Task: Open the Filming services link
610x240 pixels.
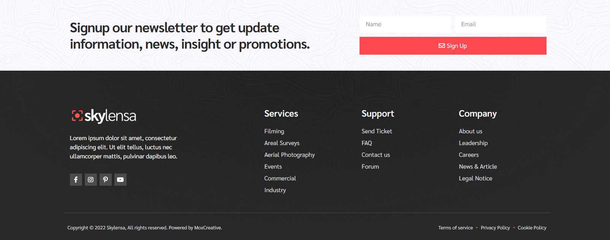Action: tap(274, 131)
